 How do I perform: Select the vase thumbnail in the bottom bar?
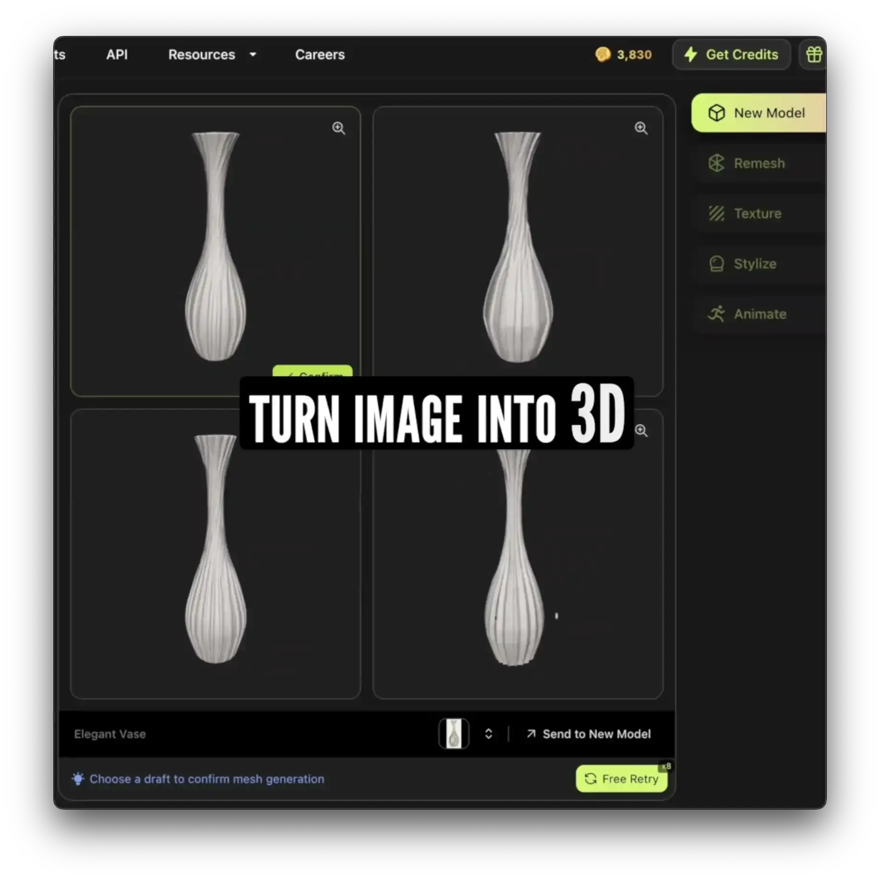[453, 734]
